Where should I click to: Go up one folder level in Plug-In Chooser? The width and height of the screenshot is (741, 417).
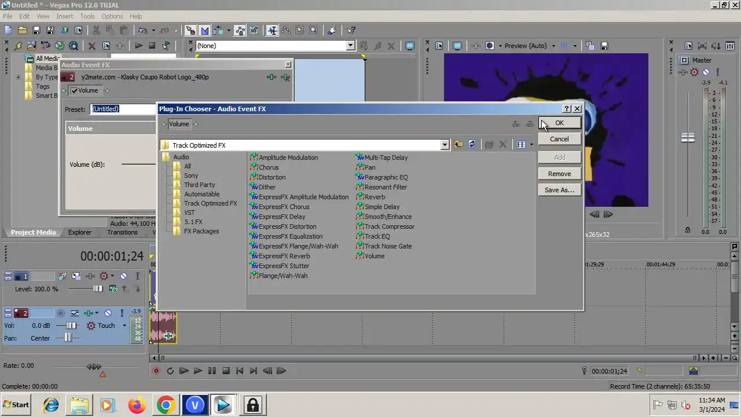[458, 144]
